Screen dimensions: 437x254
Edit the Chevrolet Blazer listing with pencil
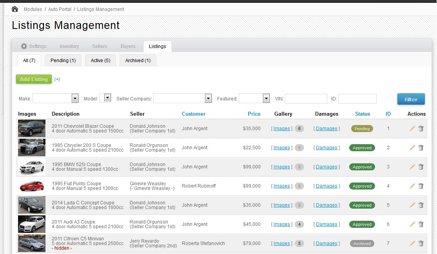pyautogui.click(x=412, y=129)
